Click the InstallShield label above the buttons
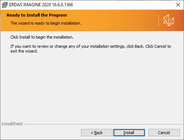Viewport: 184px width, 140px height. (12, 124)
